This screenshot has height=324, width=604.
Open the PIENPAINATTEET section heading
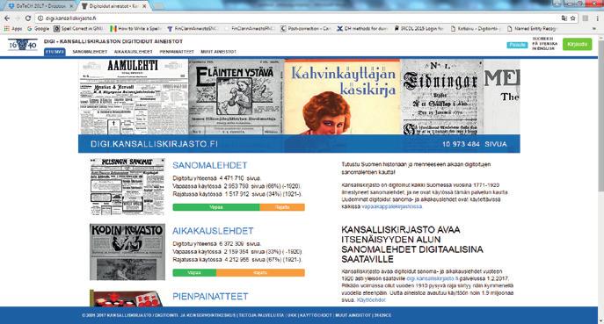[210, 296]
